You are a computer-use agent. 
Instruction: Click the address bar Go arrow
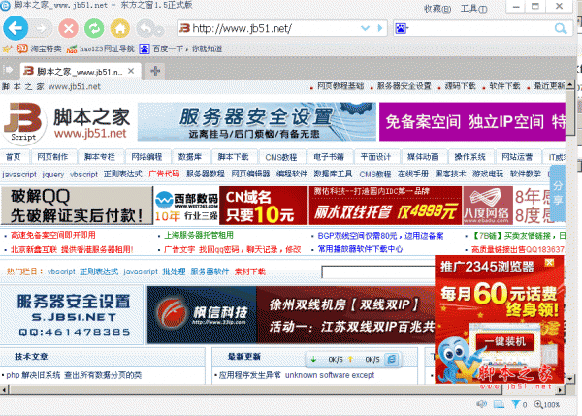point(380,28)
